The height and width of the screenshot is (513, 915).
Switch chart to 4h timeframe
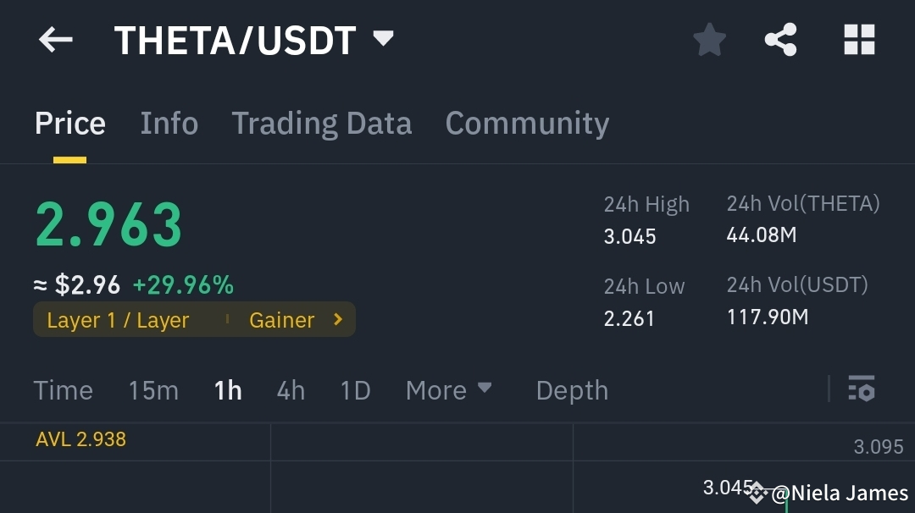[290, 390]
